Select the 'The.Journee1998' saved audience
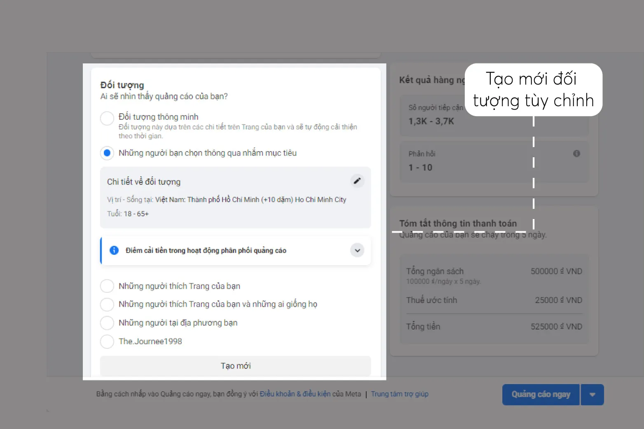Viewport: 644px width, 429px height. (107, 341)
